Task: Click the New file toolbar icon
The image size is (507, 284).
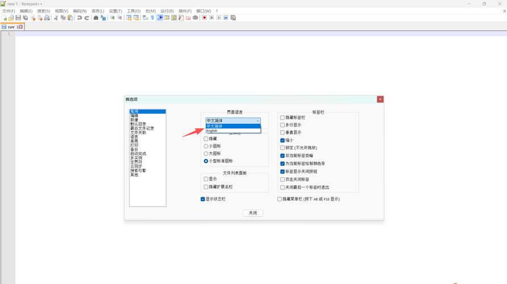Action: pyautogui.click(x=4, y=18)
